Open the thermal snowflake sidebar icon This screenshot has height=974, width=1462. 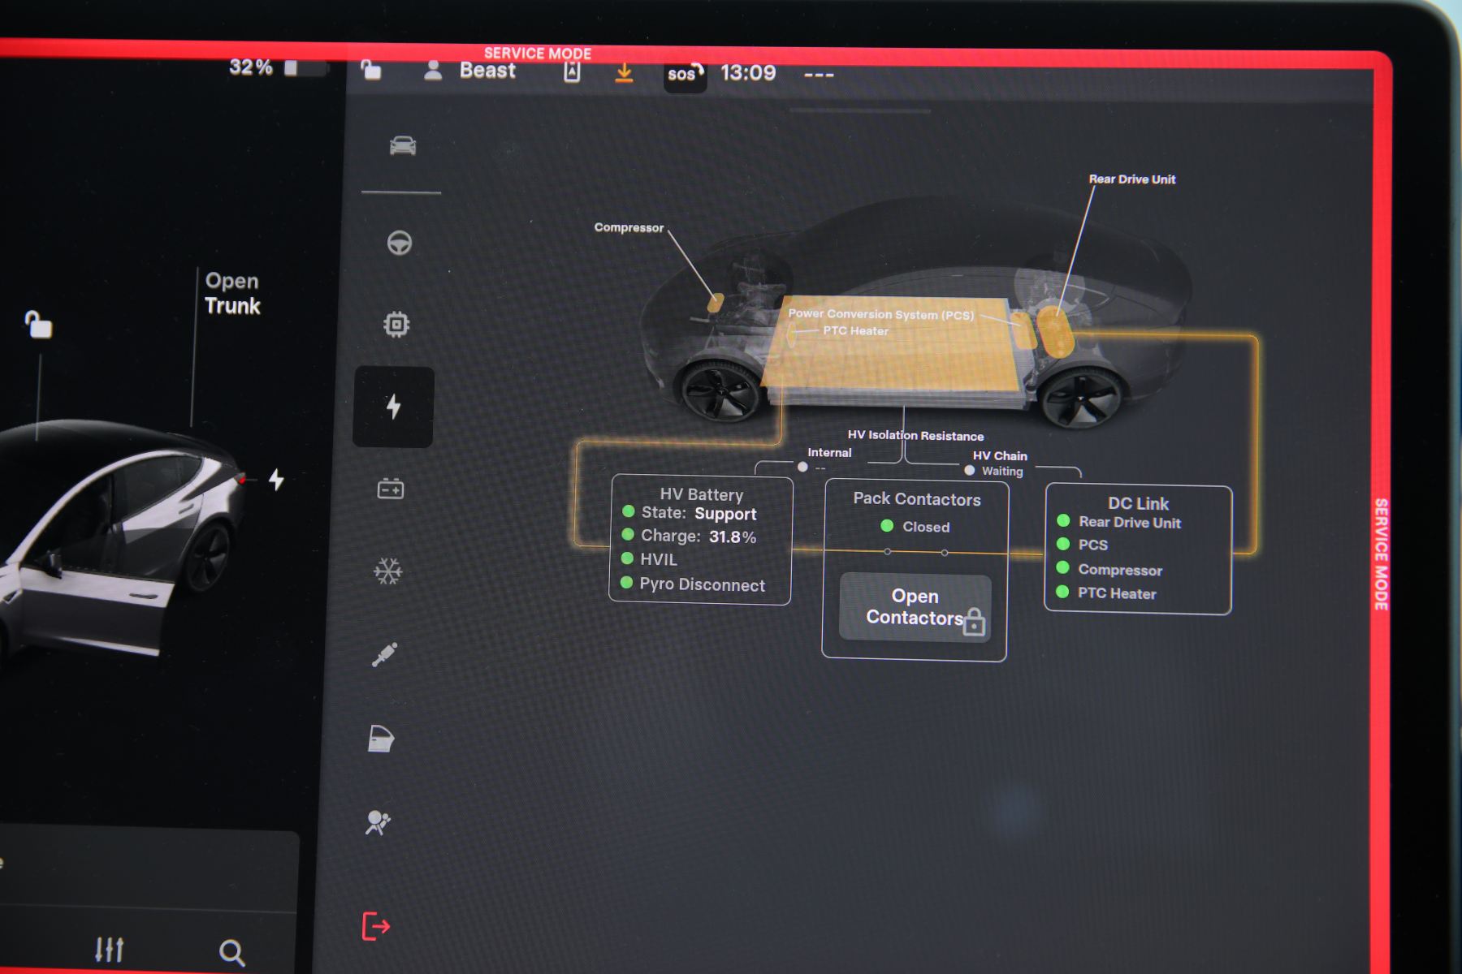(388, 571)
